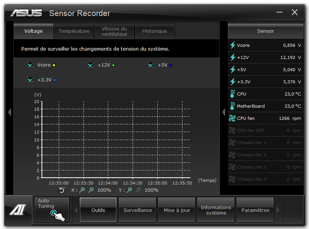
Task: Collapse the Sensor panel arrow
Action: [224, 112]
